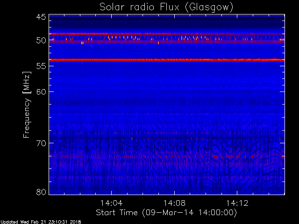Click the 55 frequency tick label
Screen dimensions: 299x224
tap(41, 66)
